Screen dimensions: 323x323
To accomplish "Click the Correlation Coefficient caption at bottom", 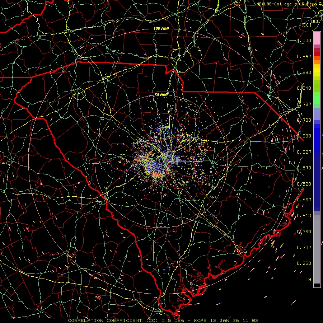I will pos(163,320).
